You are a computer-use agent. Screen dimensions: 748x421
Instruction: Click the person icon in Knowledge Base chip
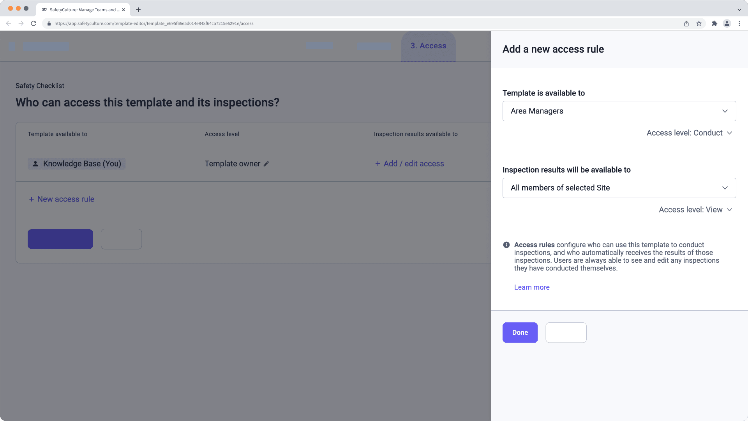pyautogui.click(x=35, y=164)
